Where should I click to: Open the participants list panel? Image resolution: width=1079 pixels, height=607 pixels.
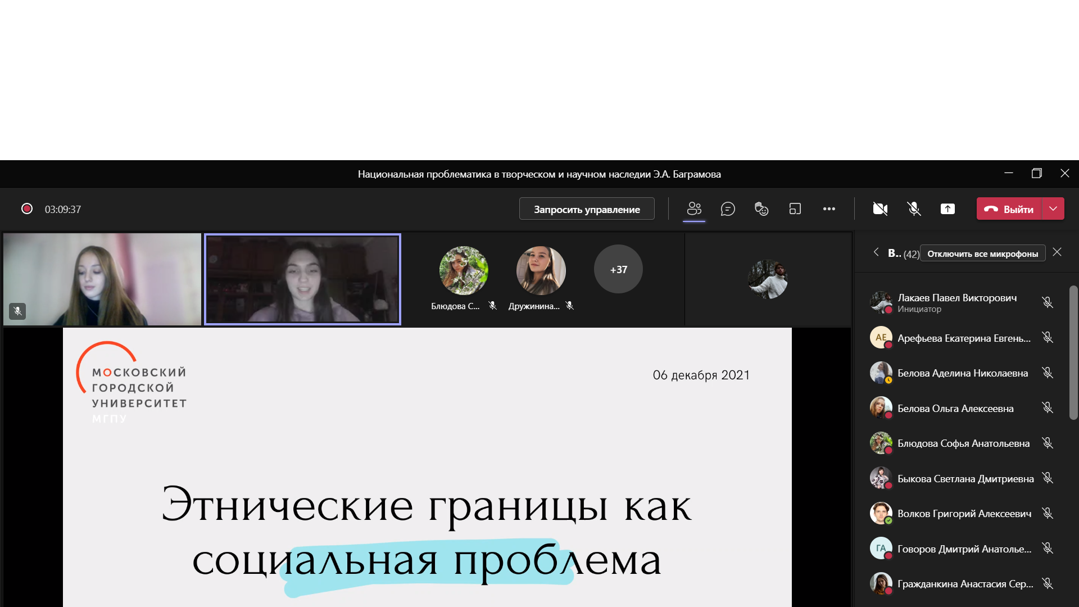click(x=694, y=209)
